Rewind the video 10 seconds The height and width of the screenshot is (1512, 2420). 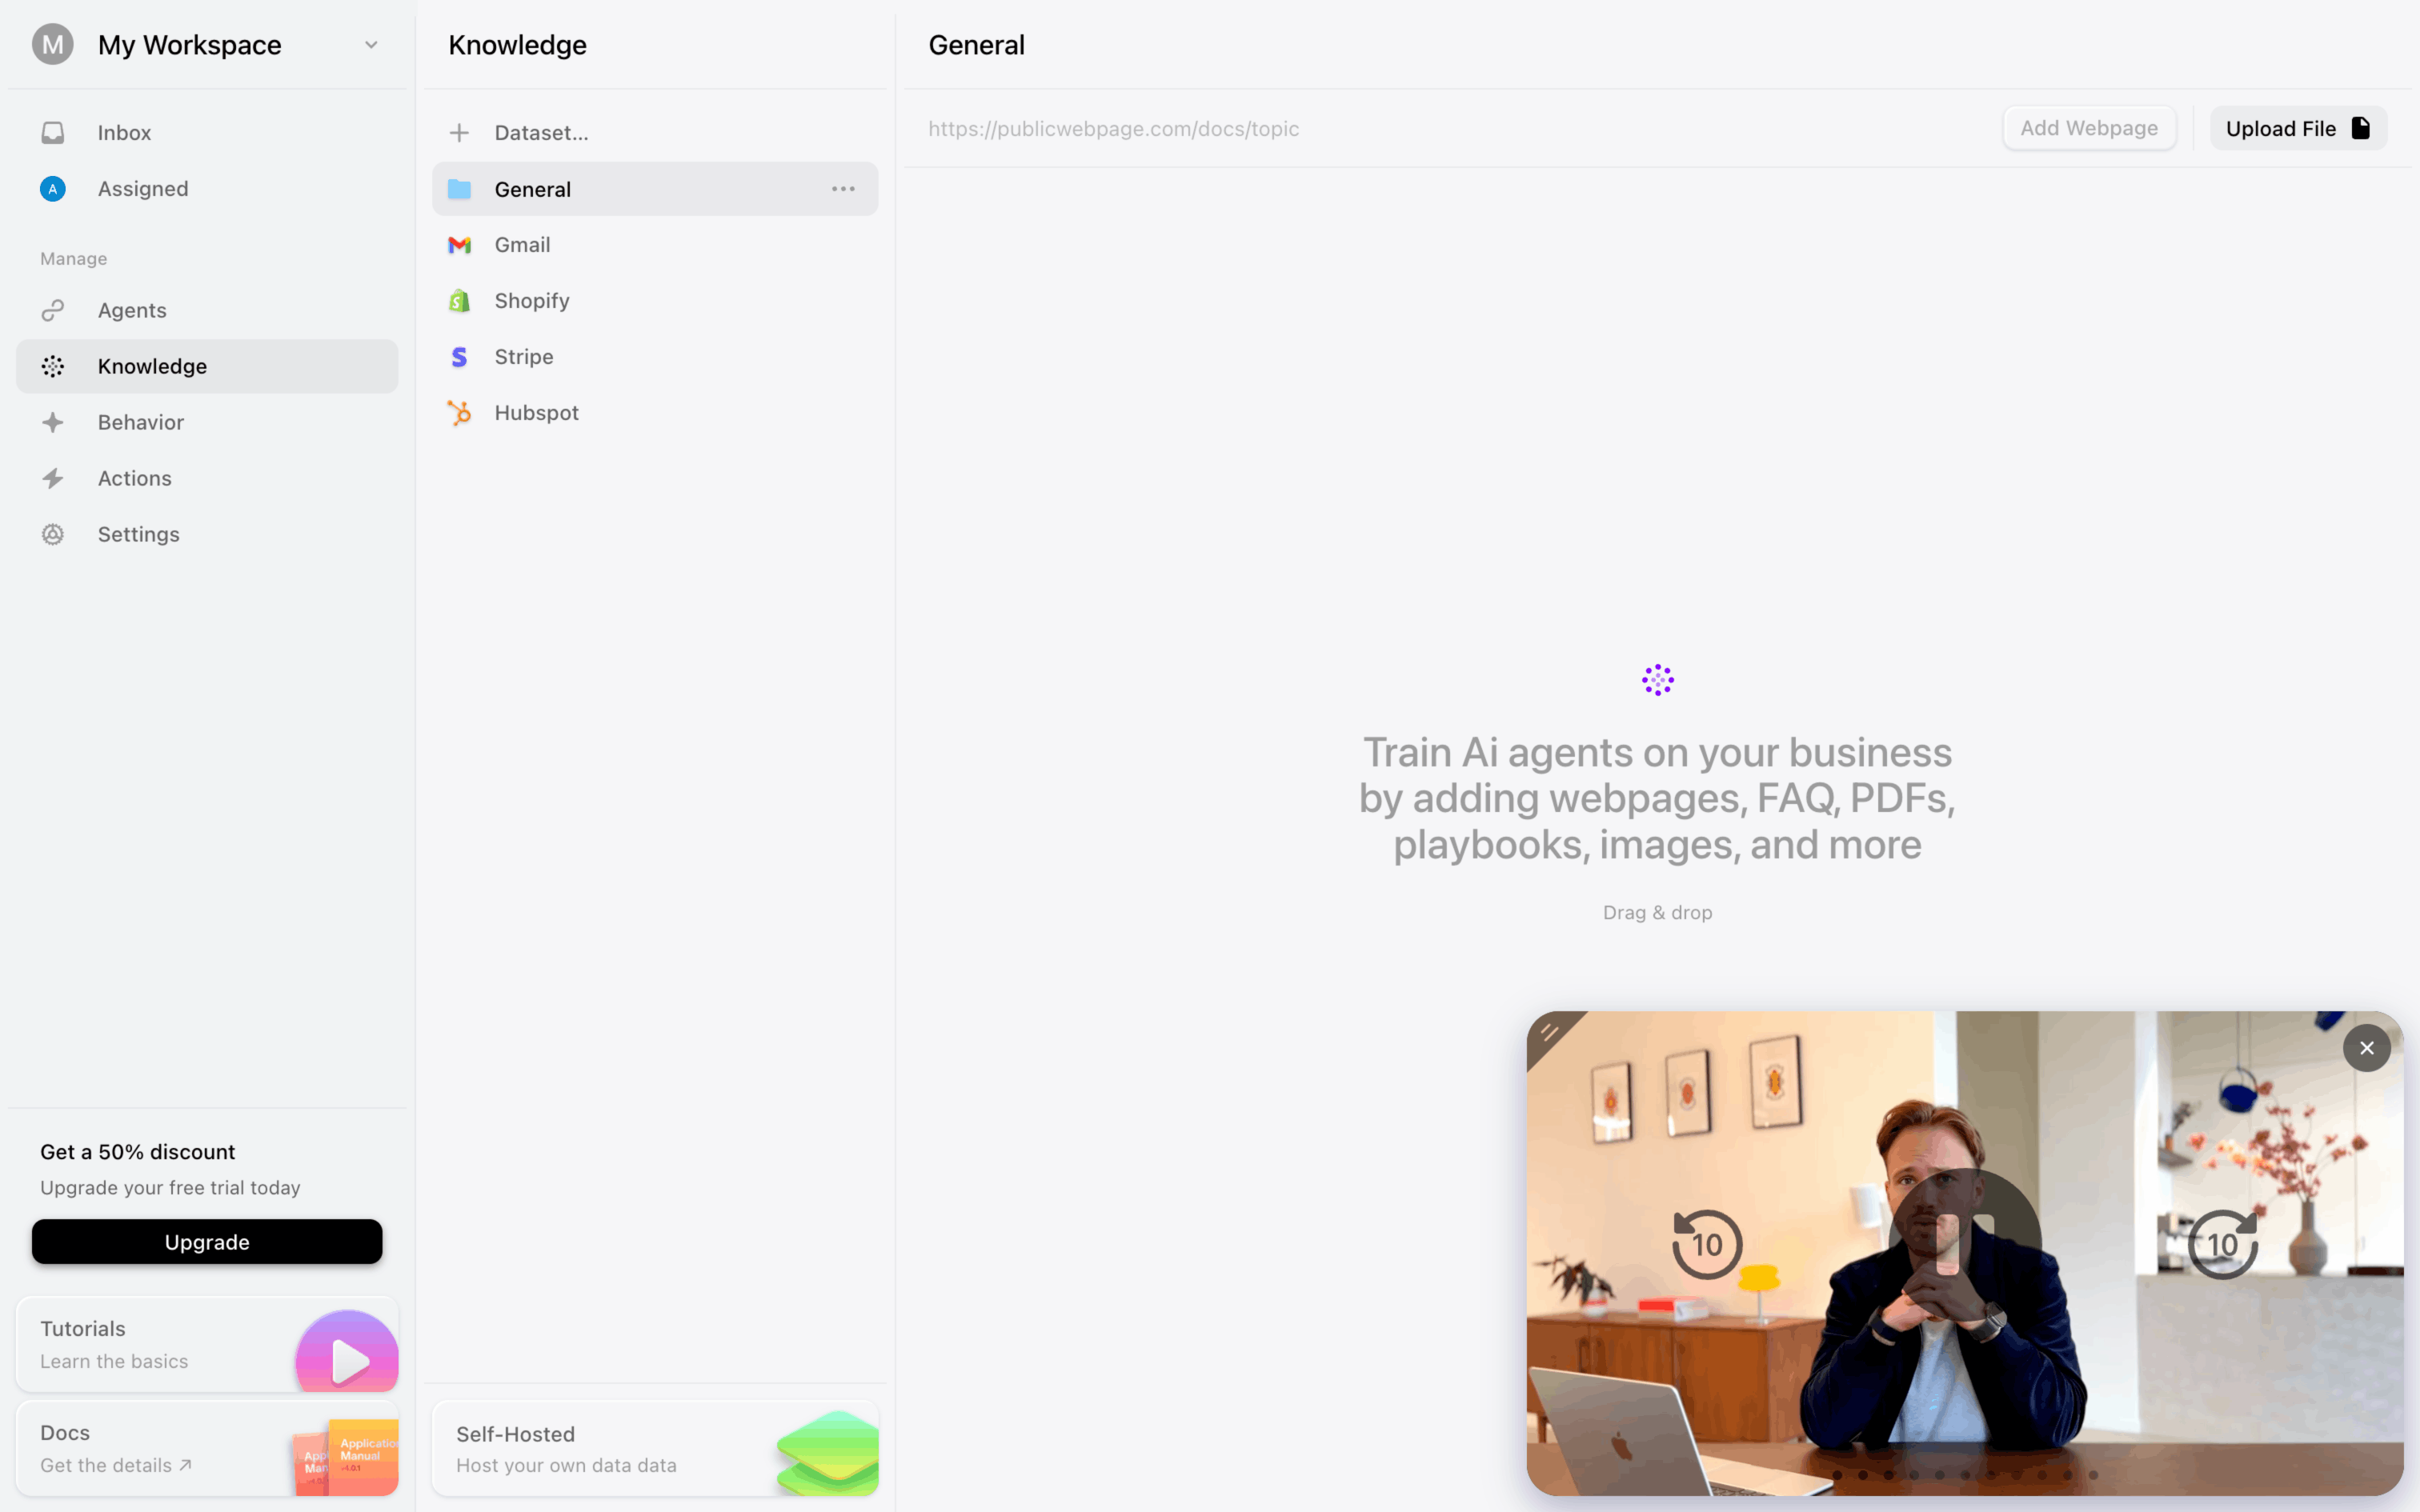[x=1707, y=1244]
